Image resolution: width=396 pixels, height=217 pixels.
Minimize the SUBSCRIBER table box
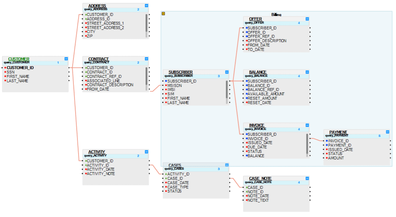tap(227, 72)
